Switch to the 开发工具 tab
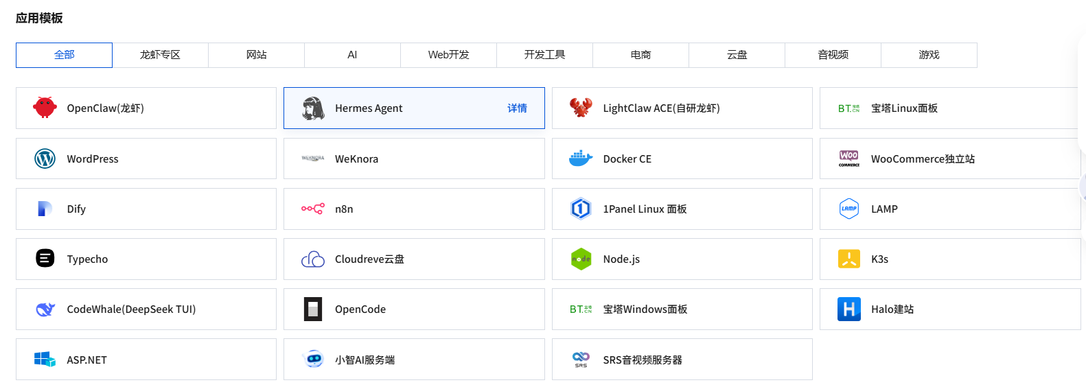 pos(544,55)
